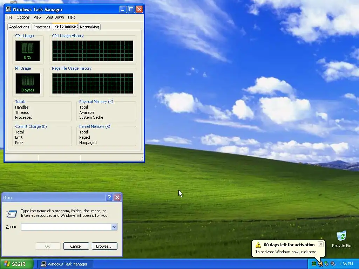This screenshot has height=269, width=359.
Task: Click the 'Kernel Memory (K)' group heading
Action: pos(95,126)
